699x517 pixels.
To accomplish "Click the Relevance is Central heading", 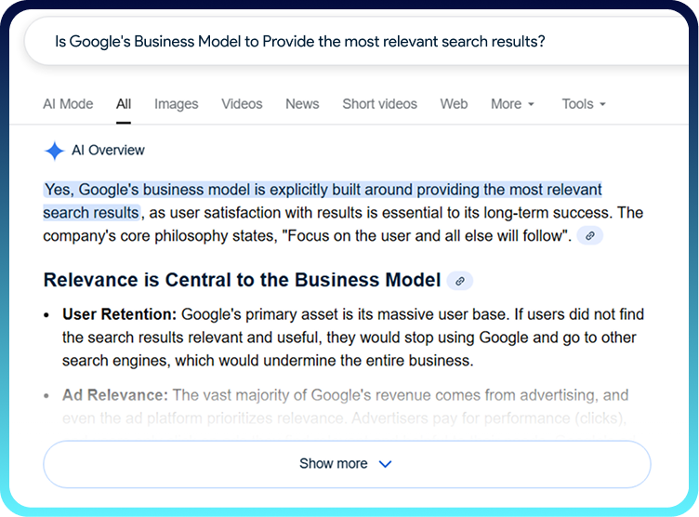I will coord(242,280).
